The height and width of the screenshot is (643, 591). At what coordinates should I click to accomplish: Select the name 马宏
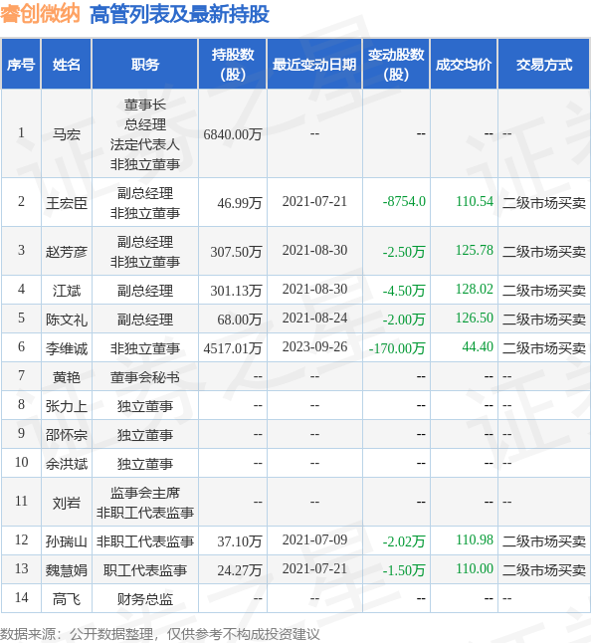click(67, 134)
